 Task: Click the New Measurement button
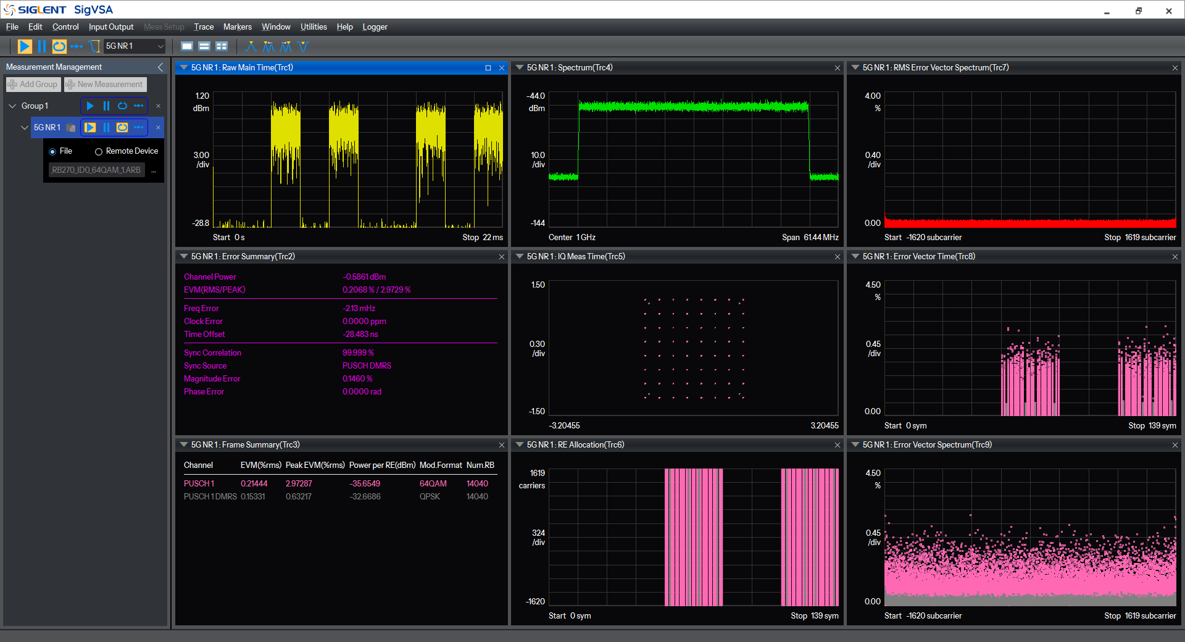(105, 85)
